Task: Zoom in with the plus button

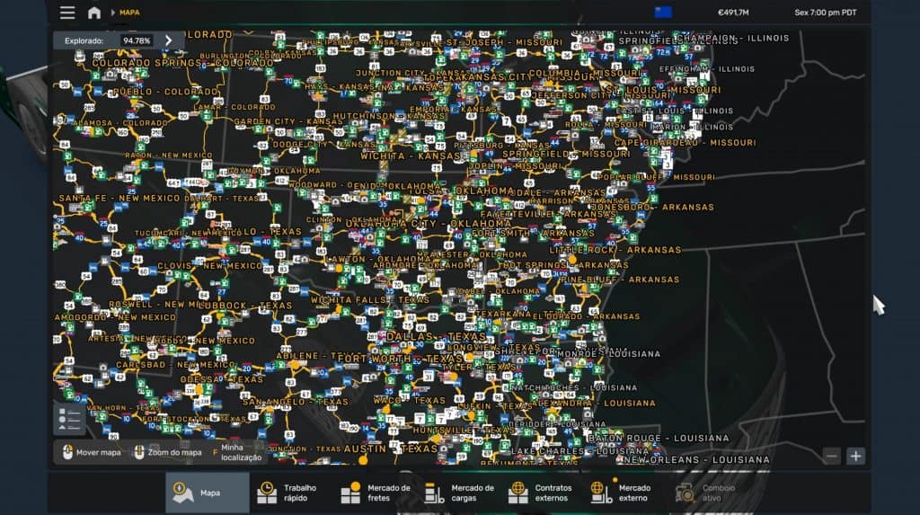Action: [x=855, y=456]
